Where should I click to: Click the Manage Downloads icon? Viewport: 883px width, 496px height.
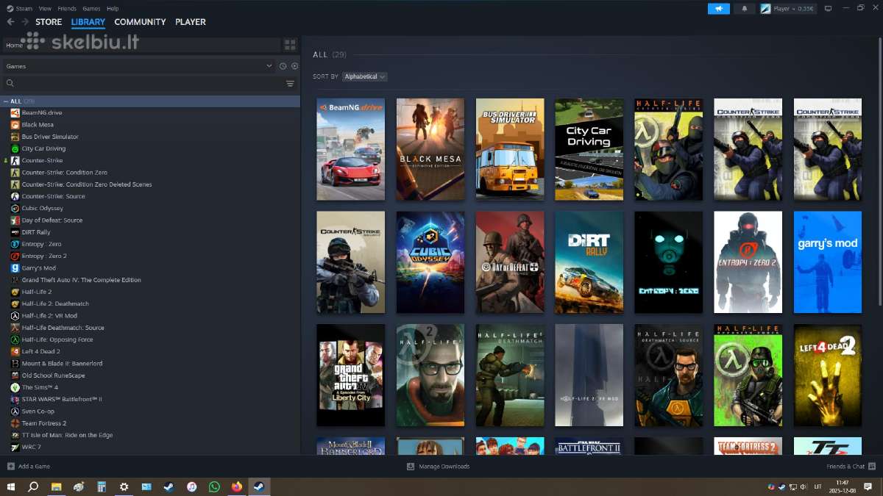pyautogui.click(x=411, y=467)
